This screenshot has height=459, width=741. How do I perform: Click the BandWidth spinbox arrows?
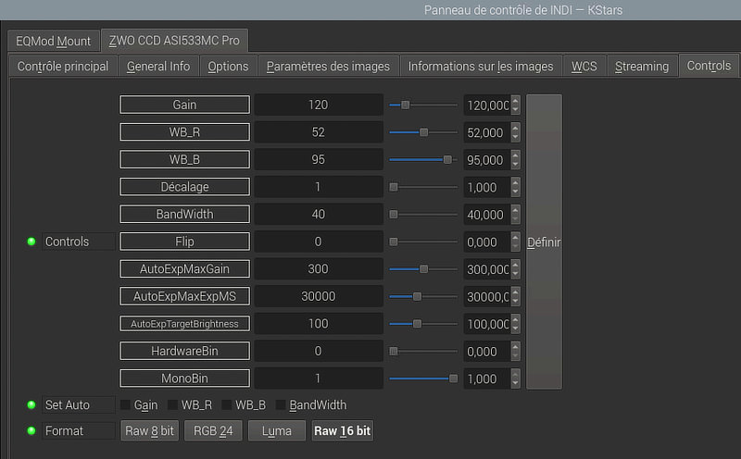(x=516, y=215)
